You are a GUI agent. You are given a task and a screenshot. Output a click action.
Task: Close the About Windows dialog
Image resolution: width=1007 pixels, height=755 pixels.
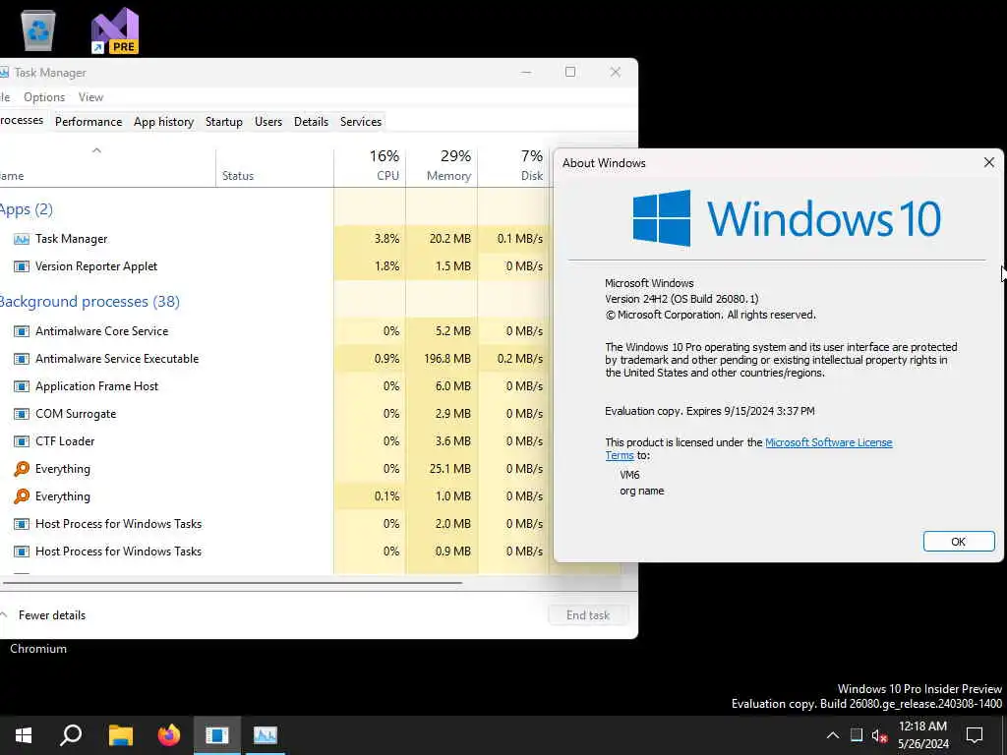pos(989,162)
